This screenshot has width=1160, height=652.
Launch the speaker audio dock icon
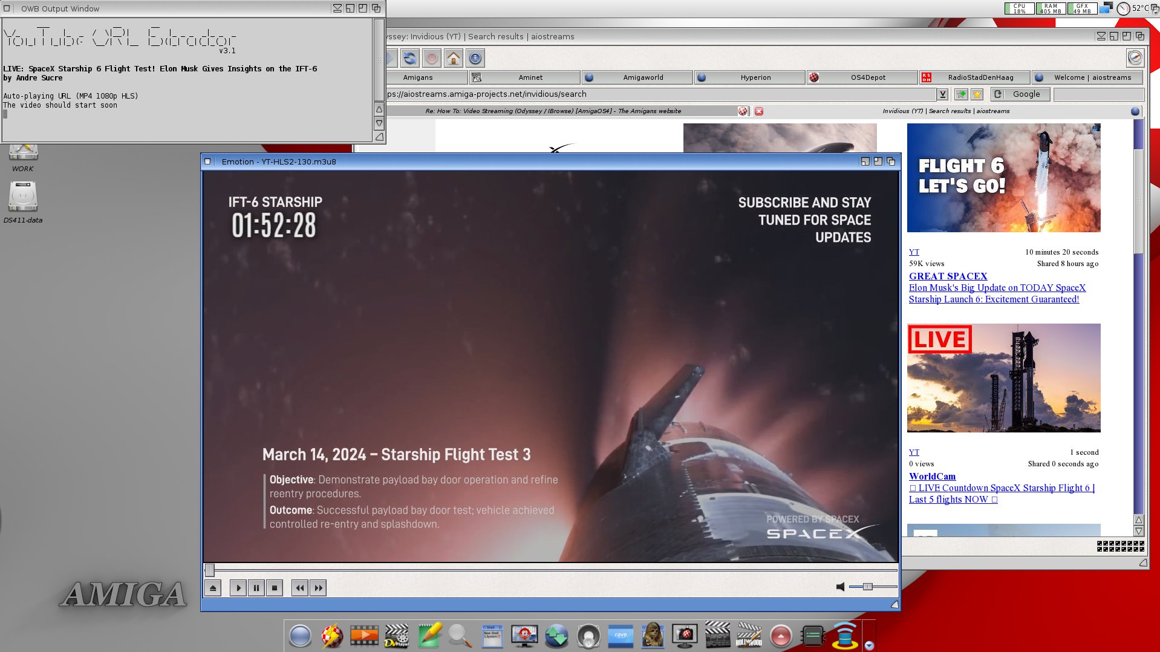(x=588, y=636)
